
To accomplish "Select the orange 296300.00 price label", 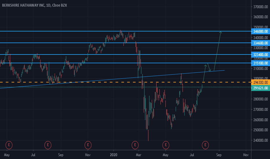I will tap(260, 82).
